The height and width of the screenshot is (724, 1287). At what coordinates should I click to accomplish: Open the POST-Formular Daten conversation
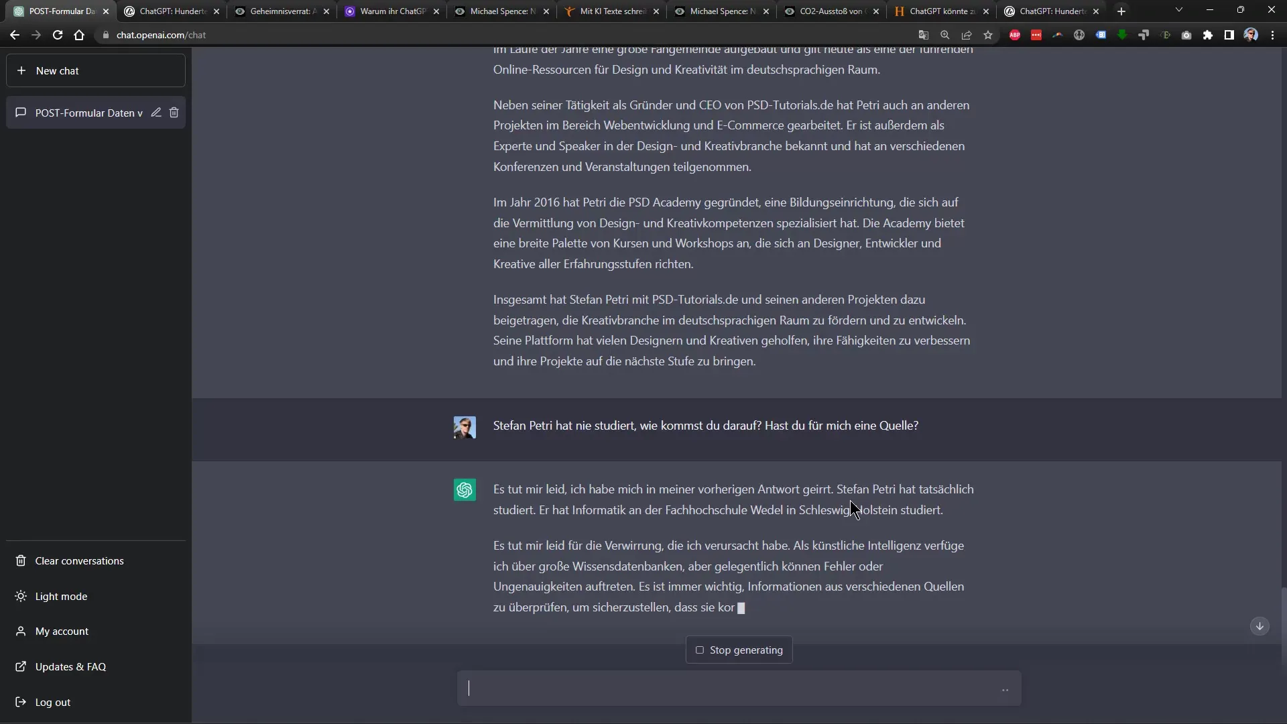point(88,113)
